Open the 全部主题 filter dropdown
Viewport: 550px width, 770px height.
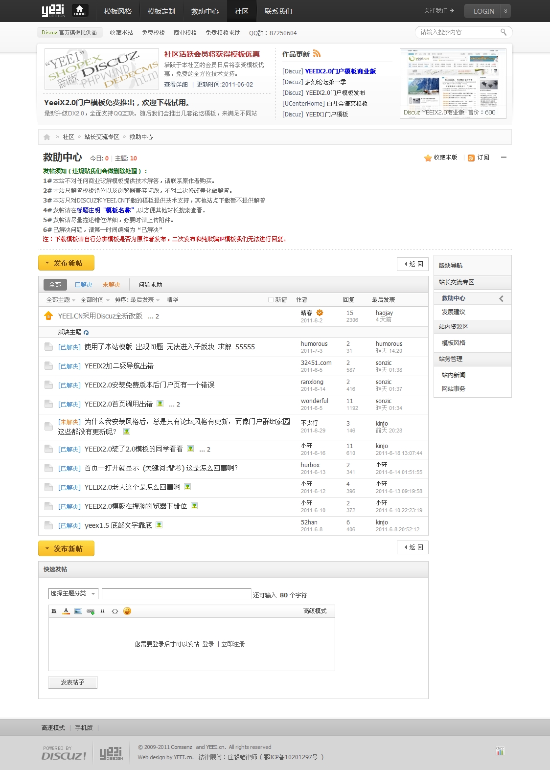61,300
